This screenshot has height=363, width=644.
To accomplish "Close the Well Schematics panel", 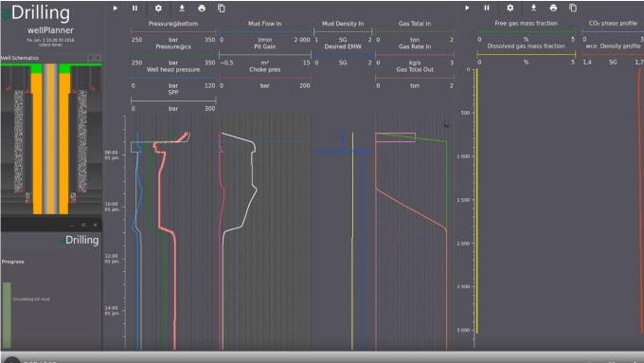I will [98, 58].
